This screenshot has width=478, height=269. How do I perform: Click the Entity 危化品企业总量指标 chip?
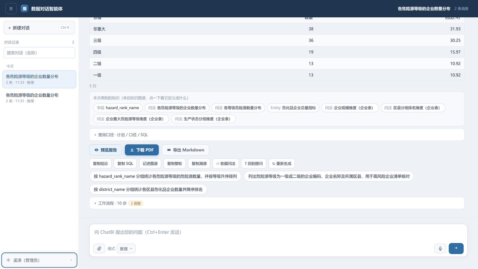[x=293, y=108]
